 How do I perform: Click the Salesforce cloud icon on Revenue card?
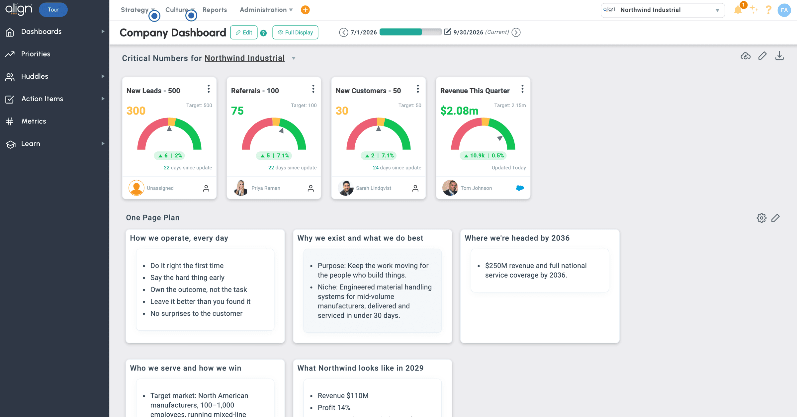tap(520, 188)
